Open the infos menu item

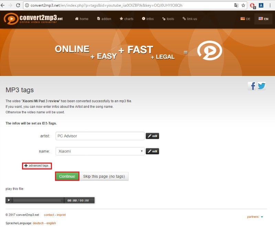(148, 19)
